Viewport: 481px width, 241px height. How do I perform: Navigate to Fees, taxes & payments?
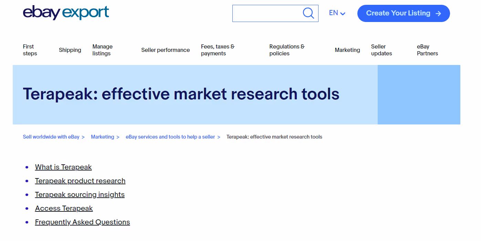tap(217, 50)
